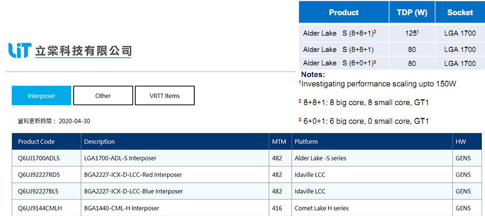Click the Product Code column header
This screenshot has width=485, height=216.
point(36,142)
